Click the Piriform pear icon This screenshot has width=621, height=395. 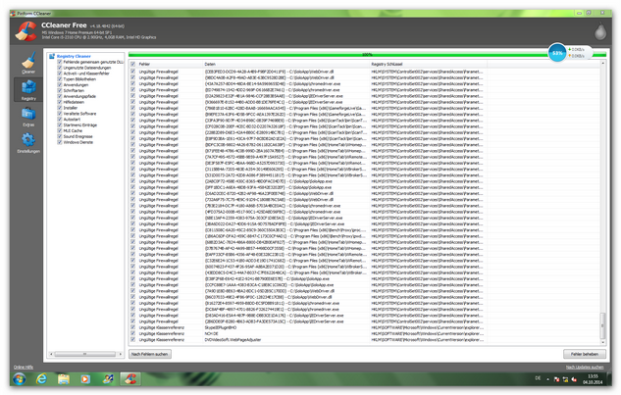[600, 30]
